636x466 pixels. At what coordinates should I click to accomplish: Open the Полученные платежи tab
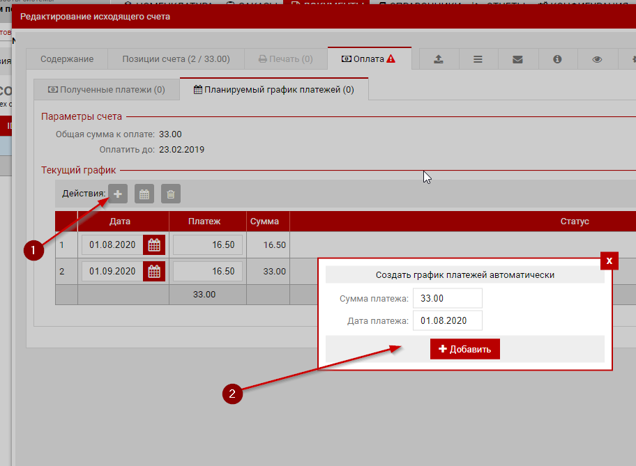[106, 89]
